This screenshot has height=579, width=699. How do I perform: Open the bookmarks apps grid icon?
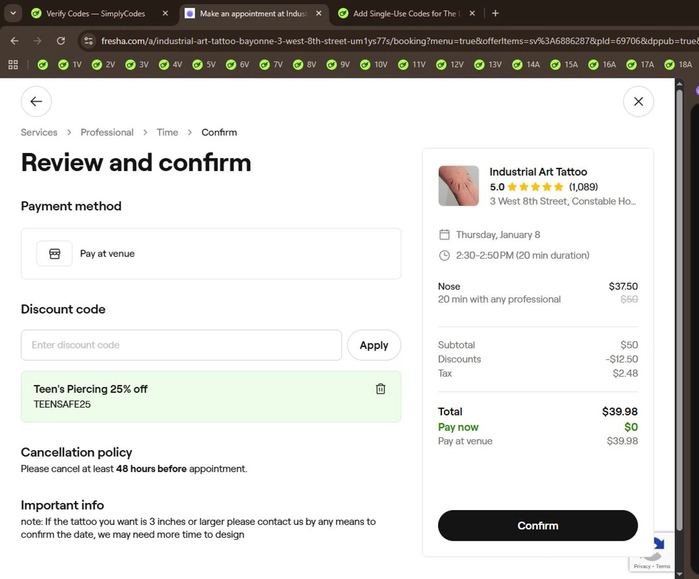click(x=13, y=65)
